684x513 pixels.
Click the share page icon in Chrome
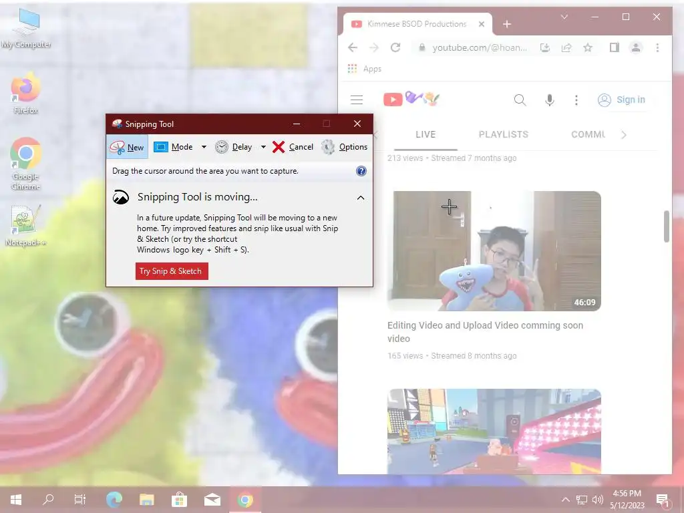tap(566, 47)
